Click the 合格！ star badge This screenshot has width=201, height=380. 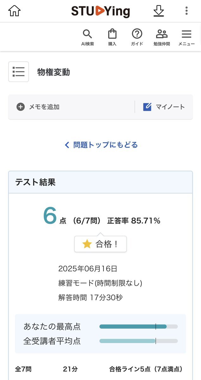coord(100,244)
